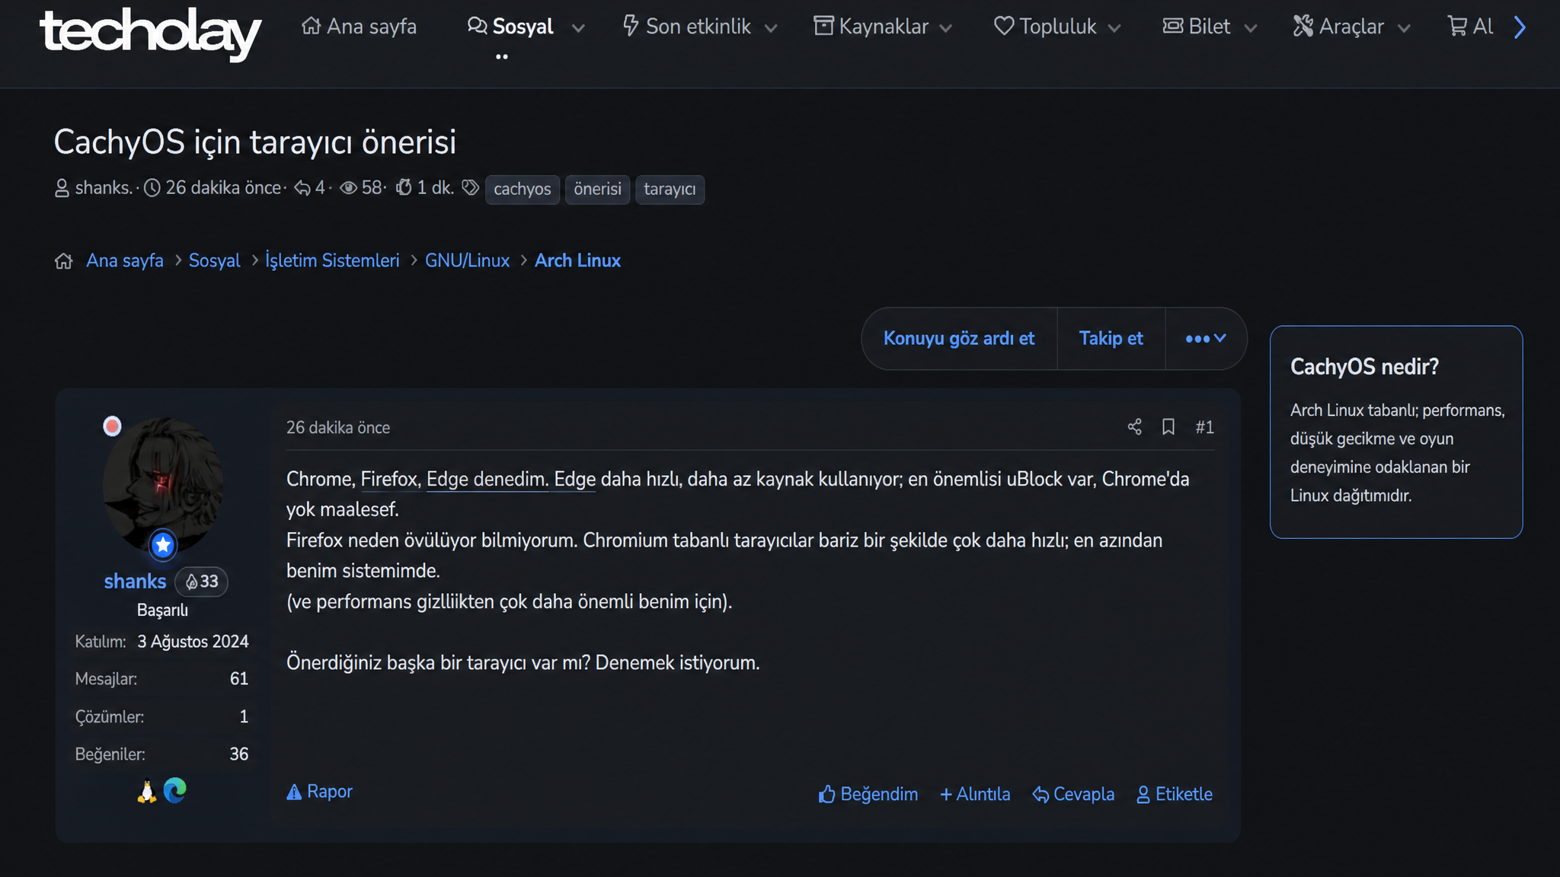1560x877 pixels.
Task: Click the Beğeniler count 36
Action: pos(239,754)
